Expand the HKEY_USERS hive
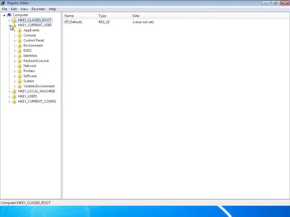This screenshot has width=290, height=217. [x=9, y=97]
